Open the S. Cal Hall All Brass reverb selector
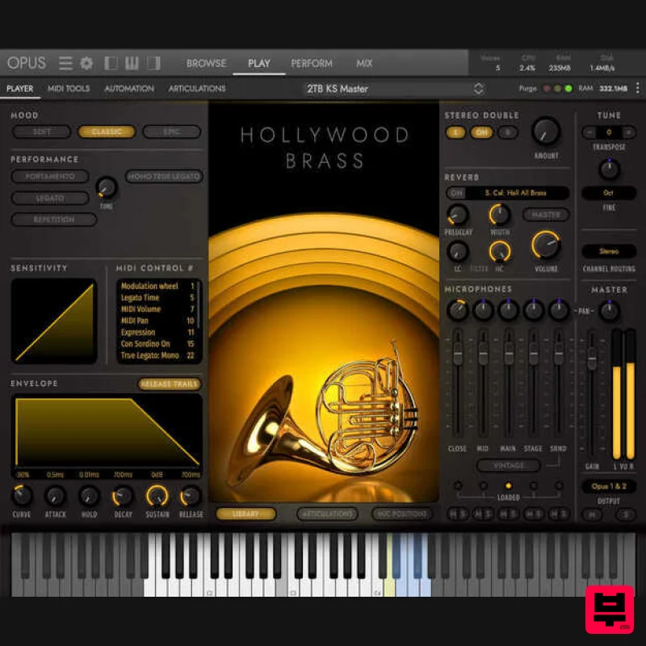Image resolution: width=646 pixels, height=646 pixels. pyautogui.click(x=517, y=194)
